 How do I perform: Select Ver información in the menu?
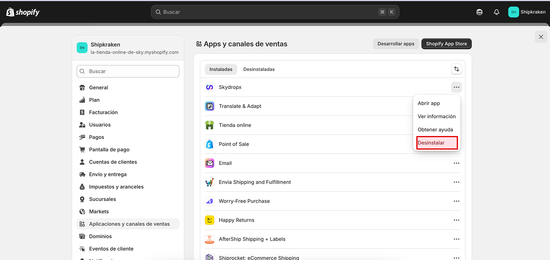tap(437, 116)
